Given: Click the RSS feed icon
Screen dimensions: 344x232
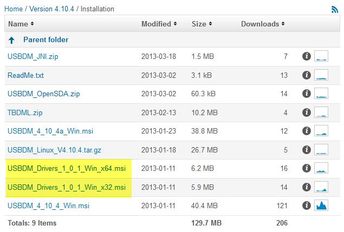Looking at the screenshot, I should 334,9.
